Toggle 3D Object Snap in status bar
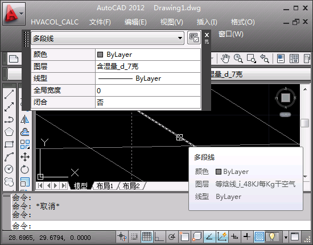Image resolution: width=313 pixels, height=245 pixels. click(x=197, y=236)
